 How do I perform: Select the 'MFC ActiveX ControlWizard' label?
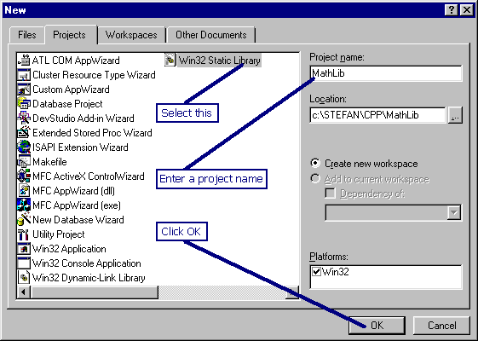[x=89, y=176]
